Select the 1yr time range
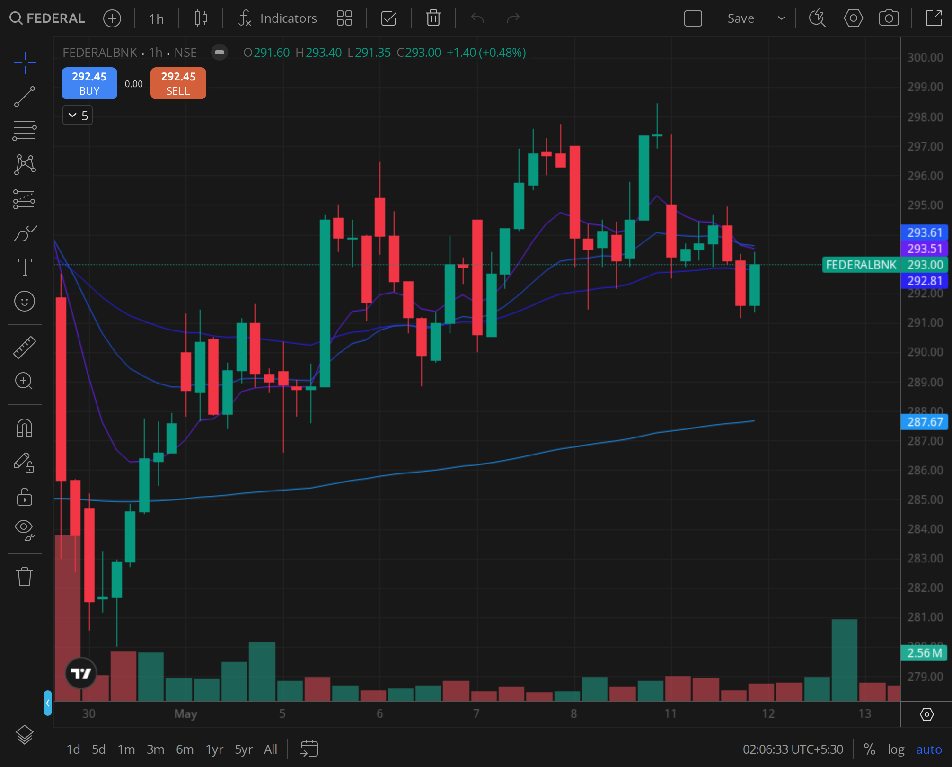 click(x=214, y=749)
